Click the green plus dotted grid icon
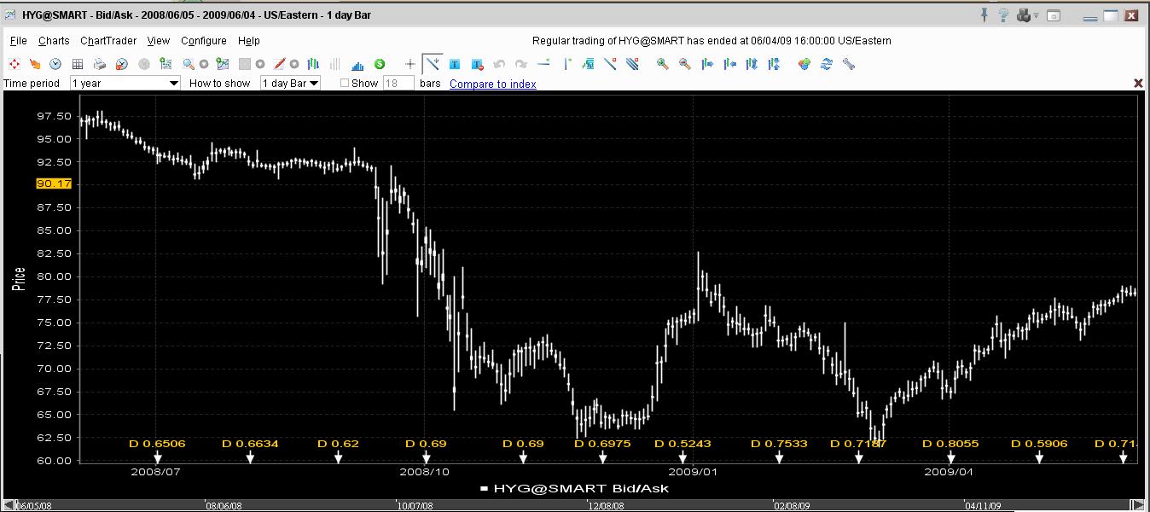 pyautogui.click(x=166, y=64)
